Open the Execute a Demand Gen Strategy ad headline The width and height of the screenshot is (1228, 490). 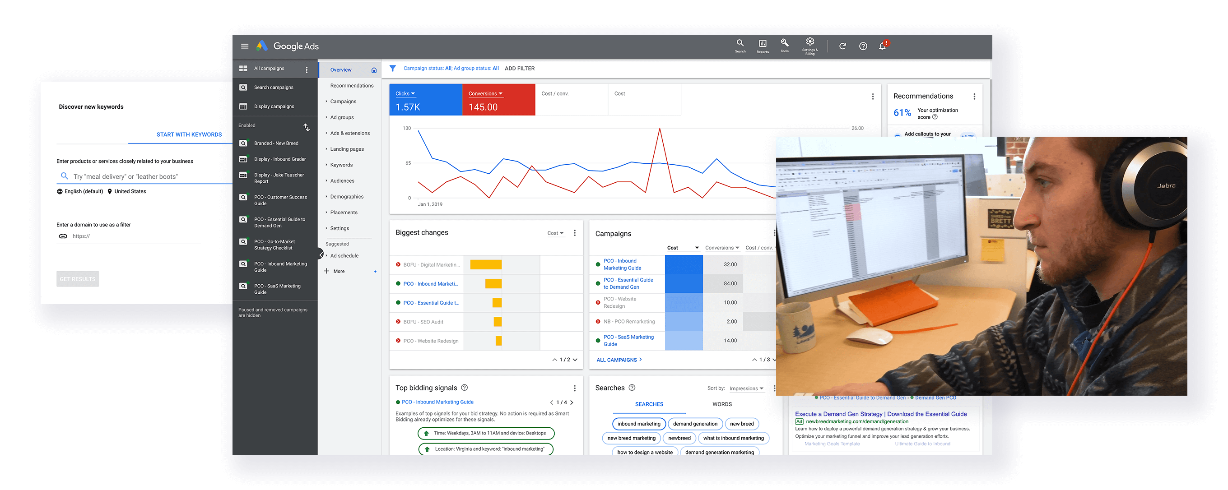click(880, 414)
